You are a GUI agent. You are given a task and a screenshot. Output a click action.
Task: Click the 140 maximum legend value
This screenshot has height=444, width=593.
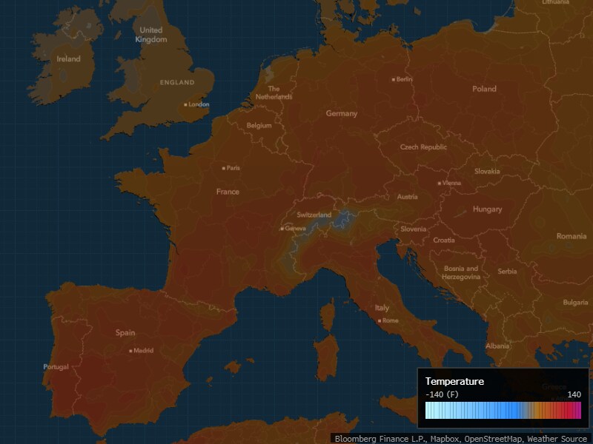574,394
